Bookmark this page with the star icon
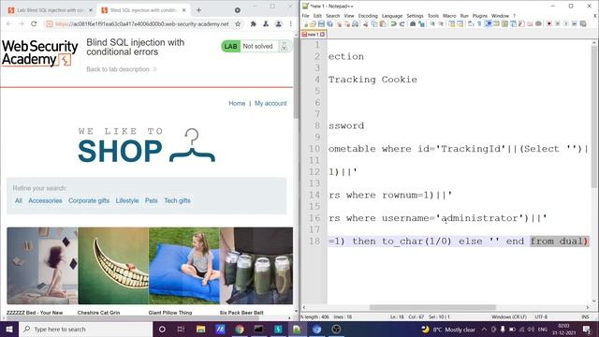The height and width of the screenshot is (337, 599). tap(238, 23)
